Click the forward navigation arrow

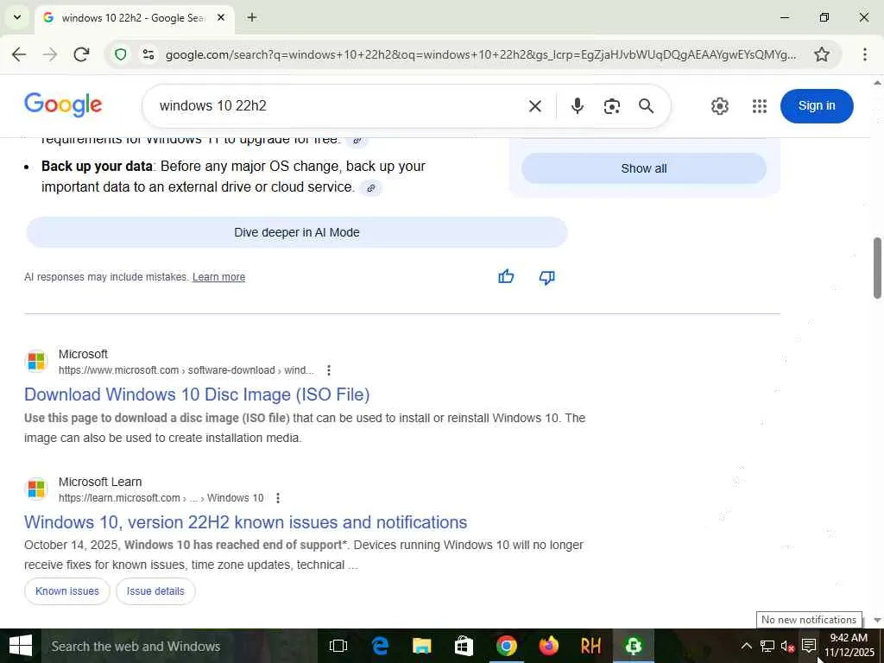coord(50,54)
